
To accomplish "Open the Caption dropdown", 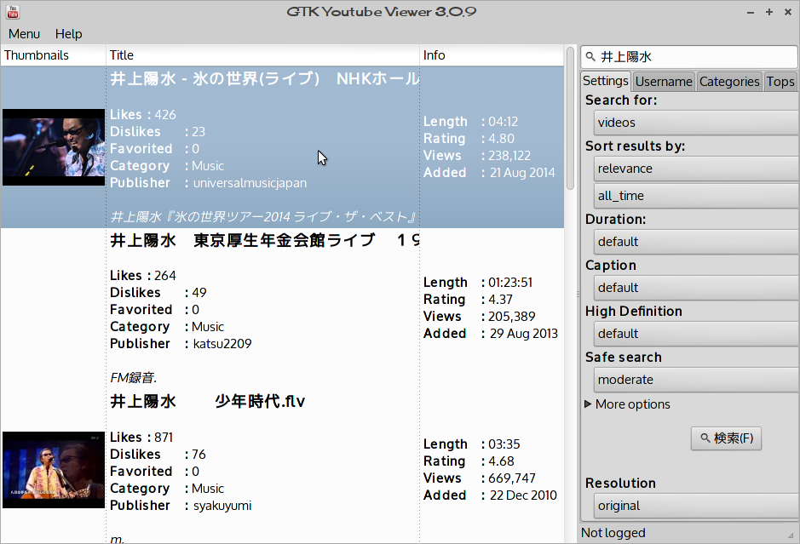I will click(x=696, y=288).
